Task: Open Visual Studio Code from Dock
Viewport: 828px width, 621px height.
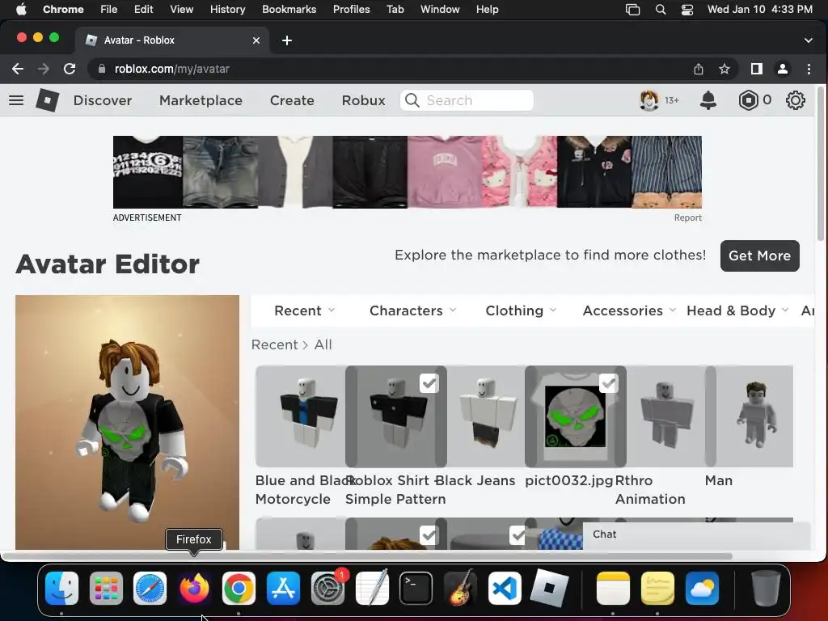Action: (x=505, y=589)
